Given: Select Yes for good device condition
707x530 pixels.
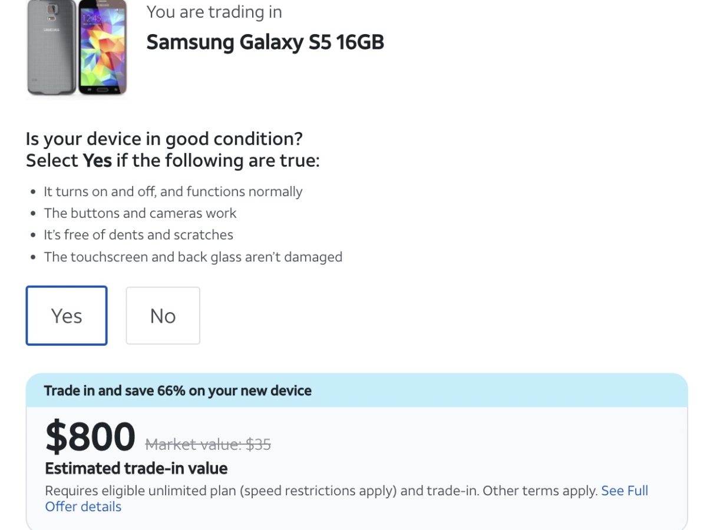Looking at the screenshot, I should 67,316.
